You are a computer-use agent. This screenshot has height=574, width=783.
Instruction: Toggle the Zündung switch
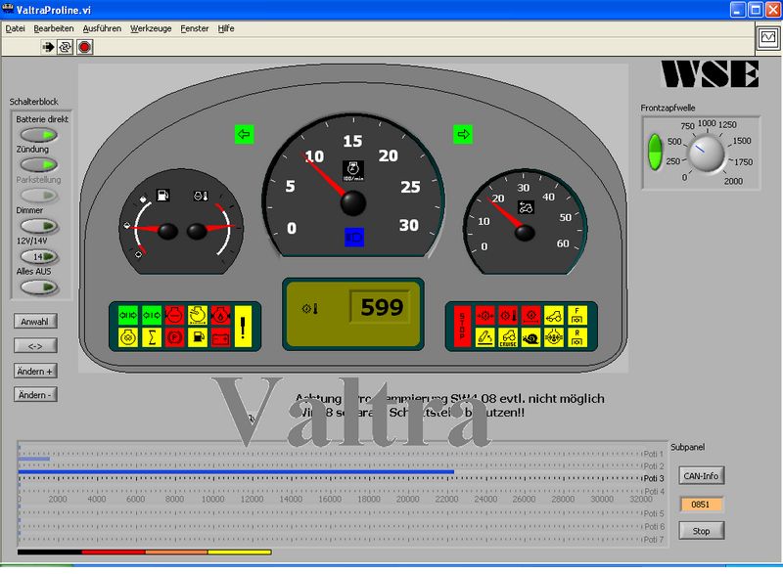39,164
